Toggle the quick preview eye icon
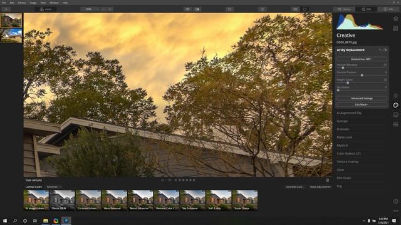This screenshot has width=401, height=225. 187,9
